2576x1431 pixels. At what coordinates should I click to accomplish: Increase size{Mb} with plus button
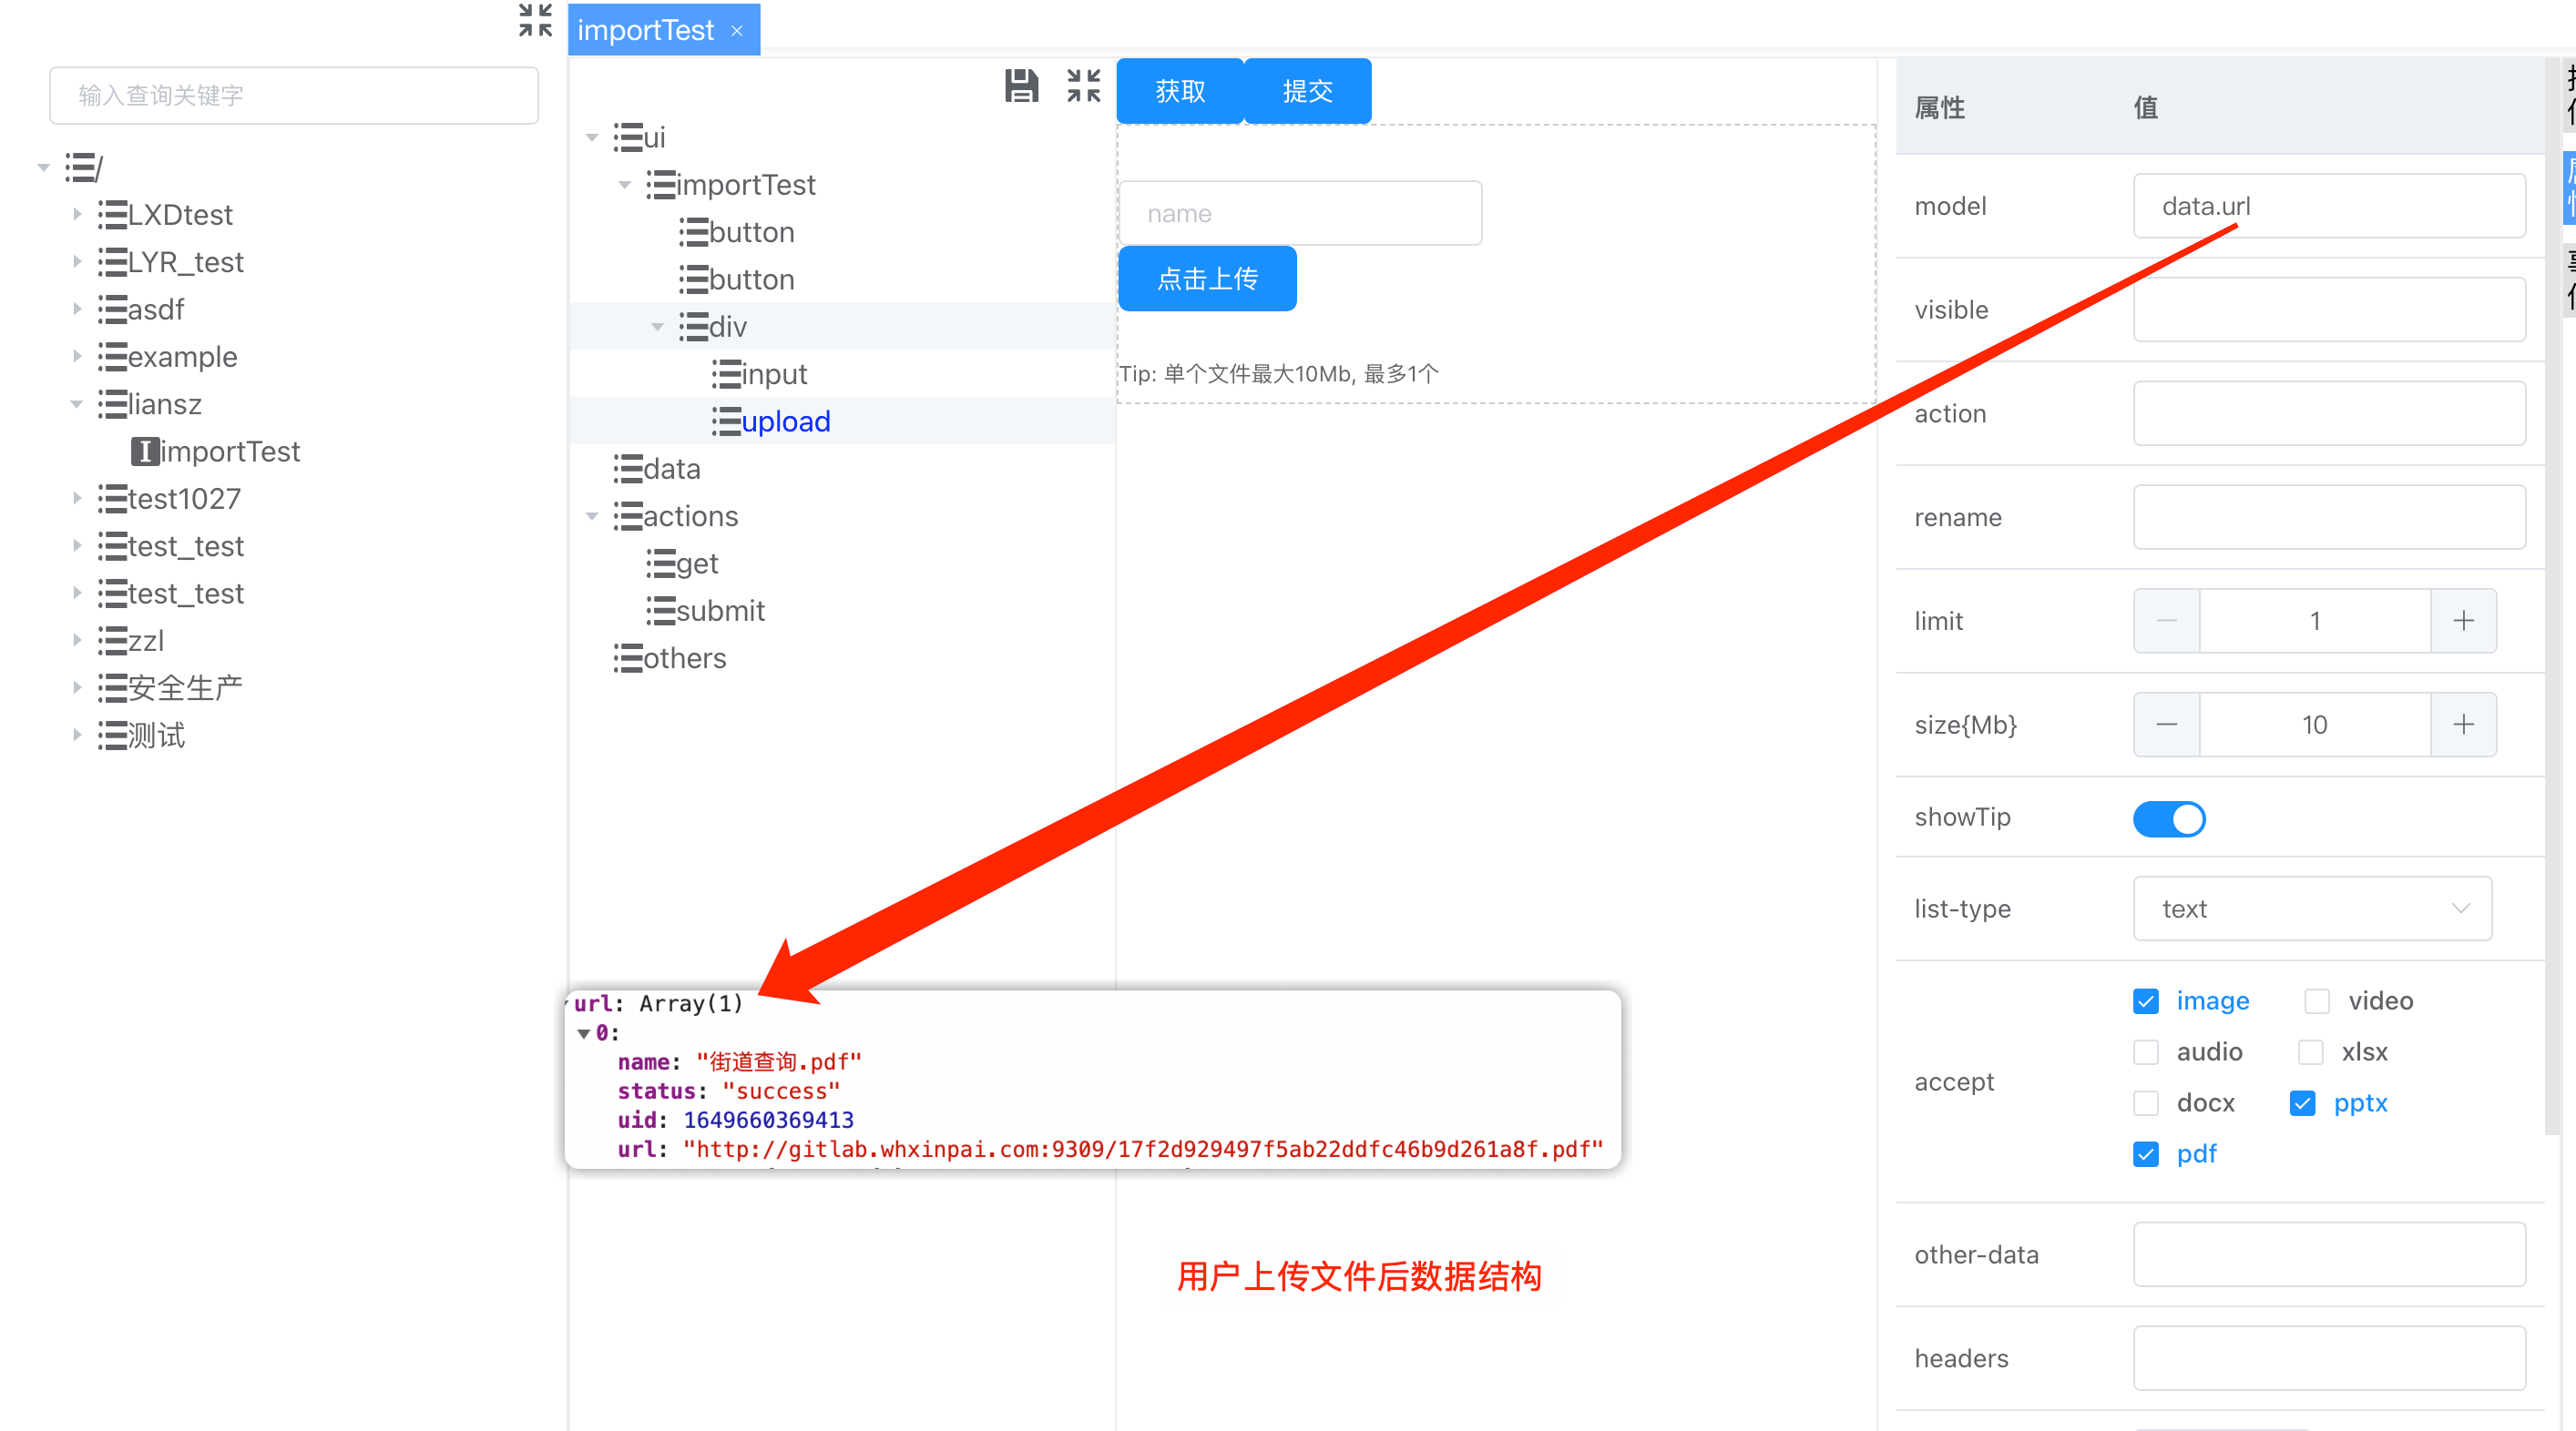pyautogui.click(x=2463, y=726)
